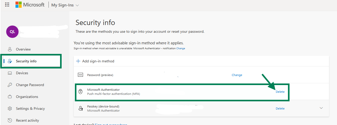This screenshot has height=125, width=337.
Task: Go to Devices in sidebar
Action: pyautogui.click(x=22, y=73)
